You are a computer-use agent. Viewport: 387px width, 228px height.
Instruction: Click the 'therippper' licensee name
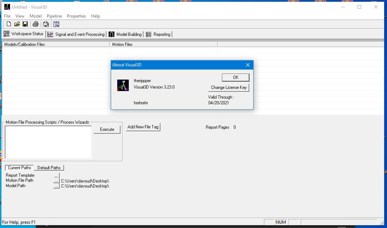(142, 81)
